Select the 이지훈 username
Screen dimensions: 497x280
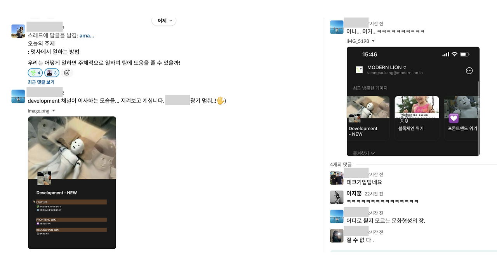(x=354, y=193)
